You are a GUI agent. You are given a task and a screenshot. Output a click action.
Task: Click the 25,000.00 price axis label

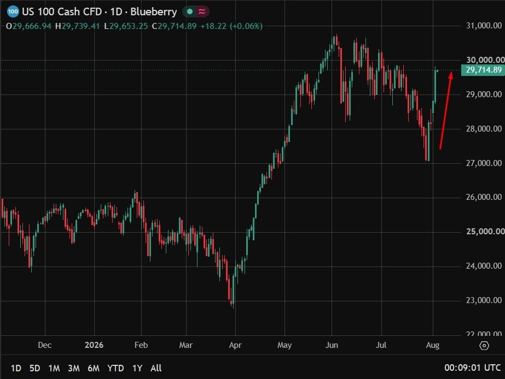point(485,232)
